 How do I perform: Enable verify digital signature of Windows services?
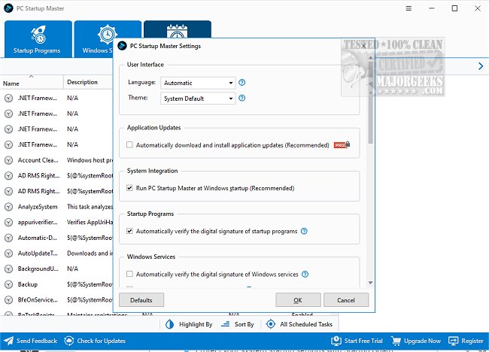click(129, 274)
